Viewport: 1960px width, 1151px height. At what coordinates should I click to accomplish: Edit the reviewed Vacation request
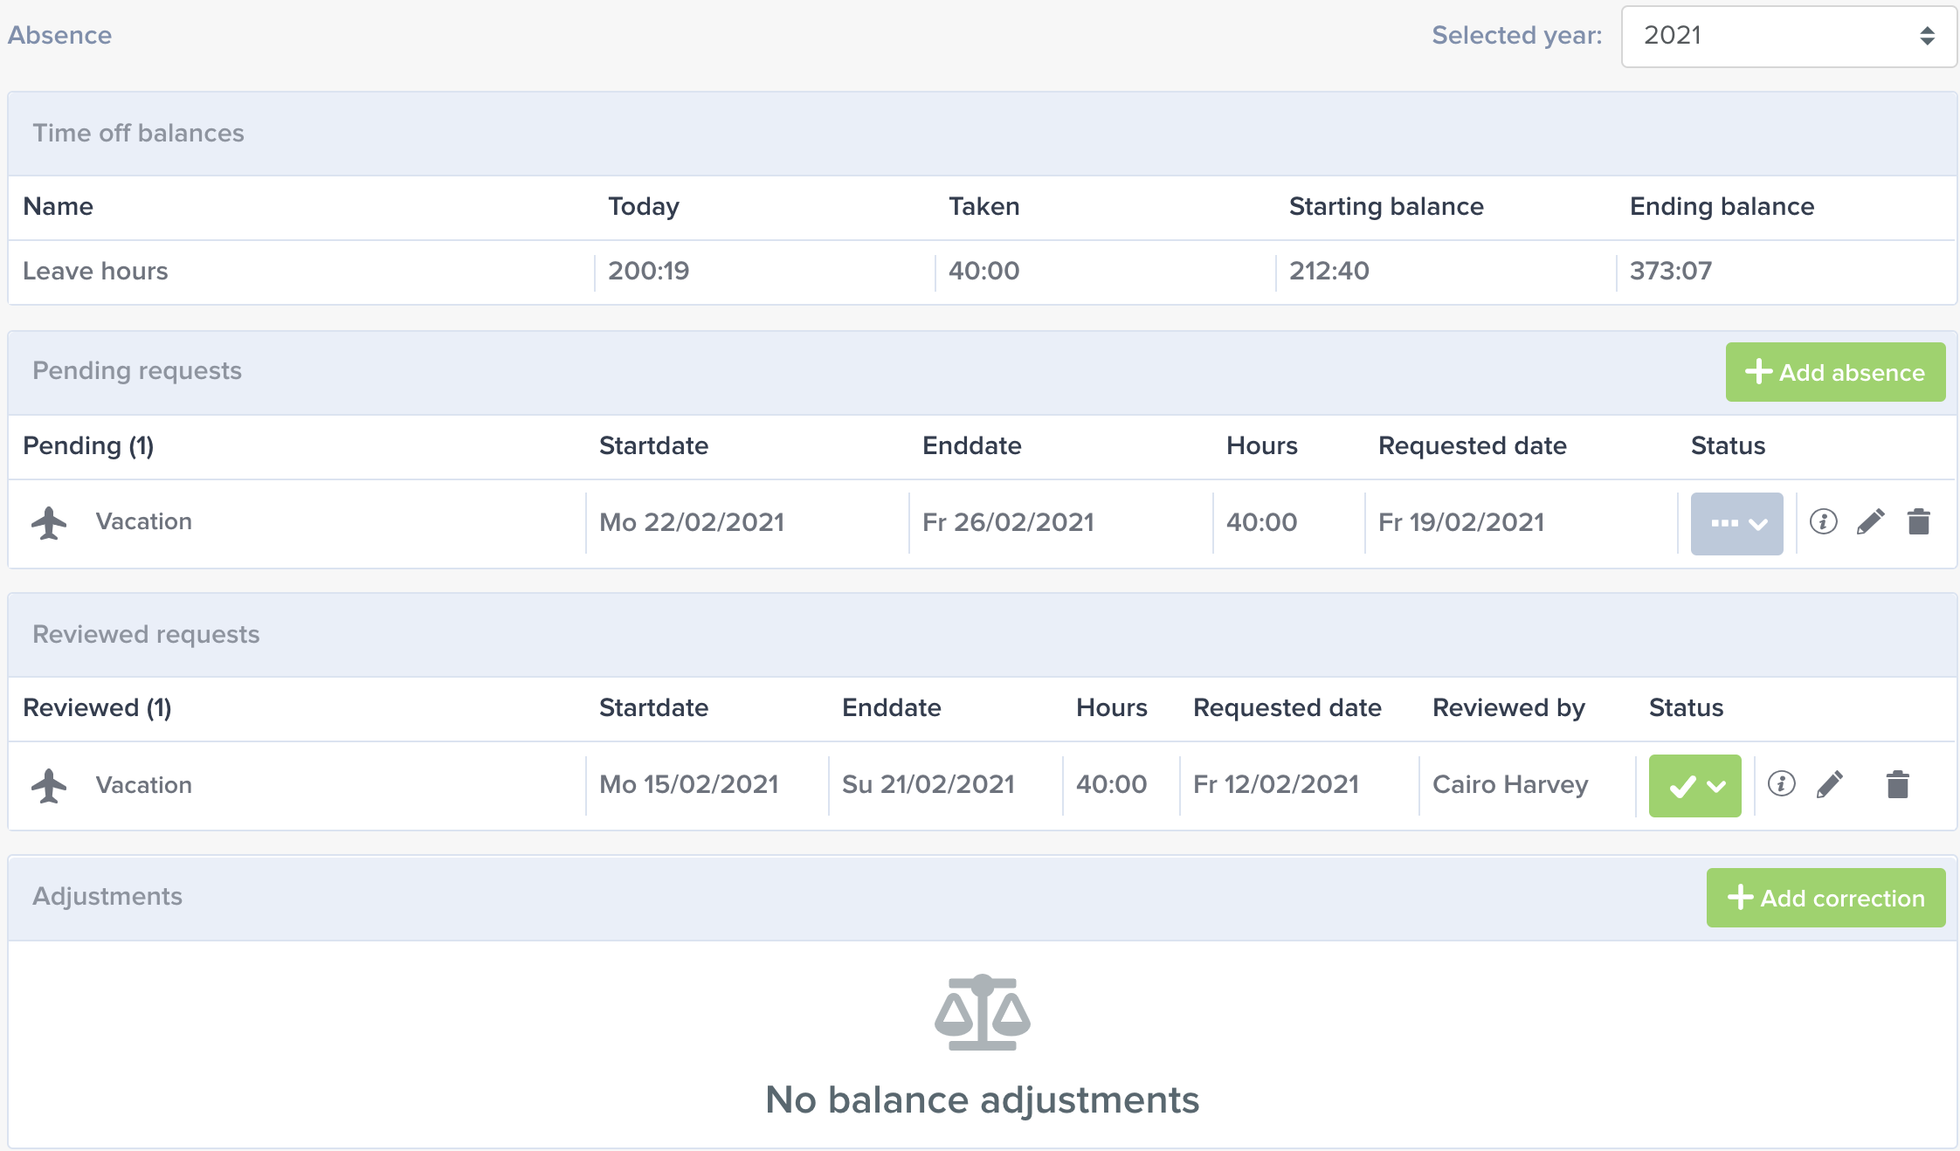coord(1829,784)
